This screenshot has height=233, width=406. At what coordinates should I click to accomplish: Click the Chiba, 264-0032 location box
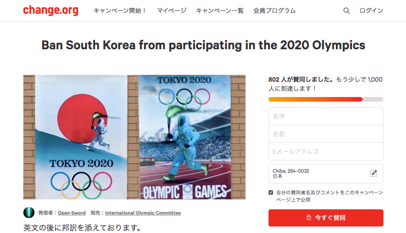click(318, 174)
